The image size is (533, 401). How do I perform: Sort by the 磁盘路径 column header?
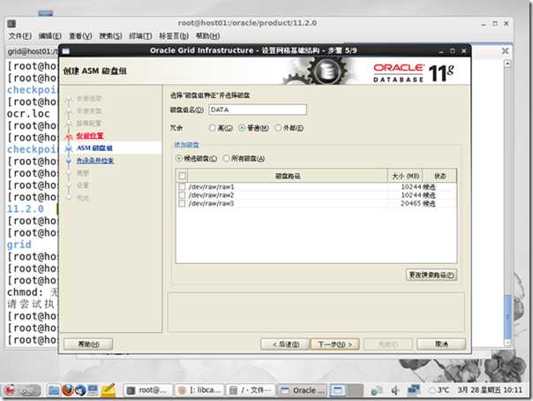point(288,176)
